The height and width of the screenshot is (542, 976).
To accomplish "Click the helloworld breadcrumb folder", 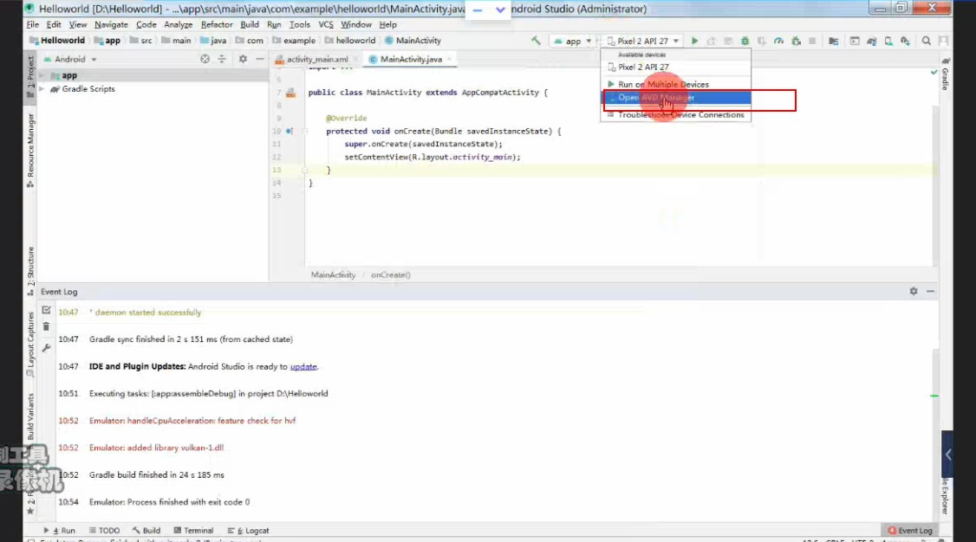I will click(x=350, y=41).
